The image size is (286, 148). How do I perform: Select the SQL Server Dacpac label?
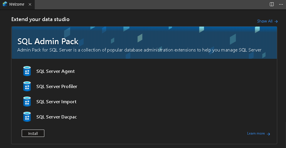point(57,117)
